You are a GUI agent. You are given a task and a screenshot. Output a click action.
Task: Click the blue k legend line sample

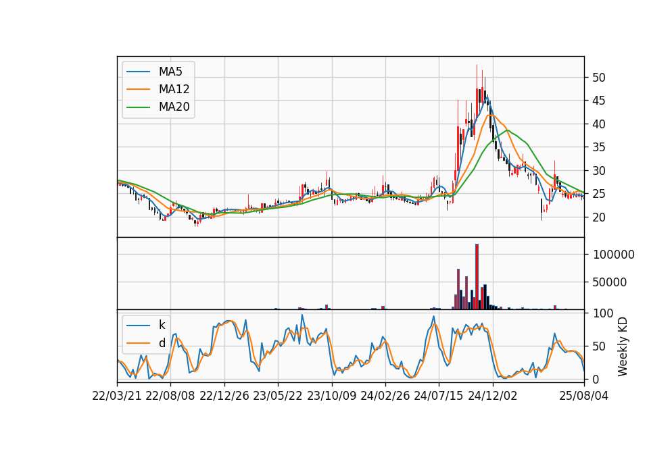coord(138,326)
